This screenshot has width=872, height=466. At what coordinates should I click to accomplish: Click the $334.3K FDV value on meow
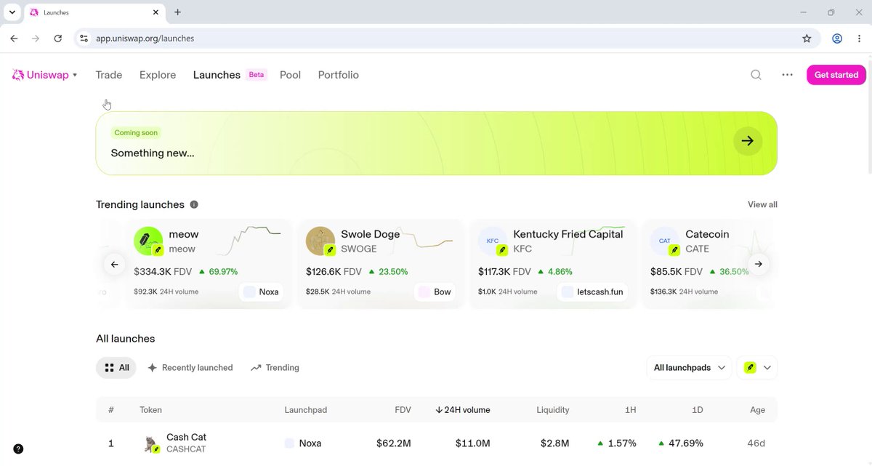[163, 272]
